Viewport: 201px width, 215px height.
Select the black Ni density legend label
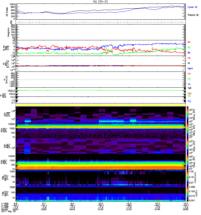189,63
